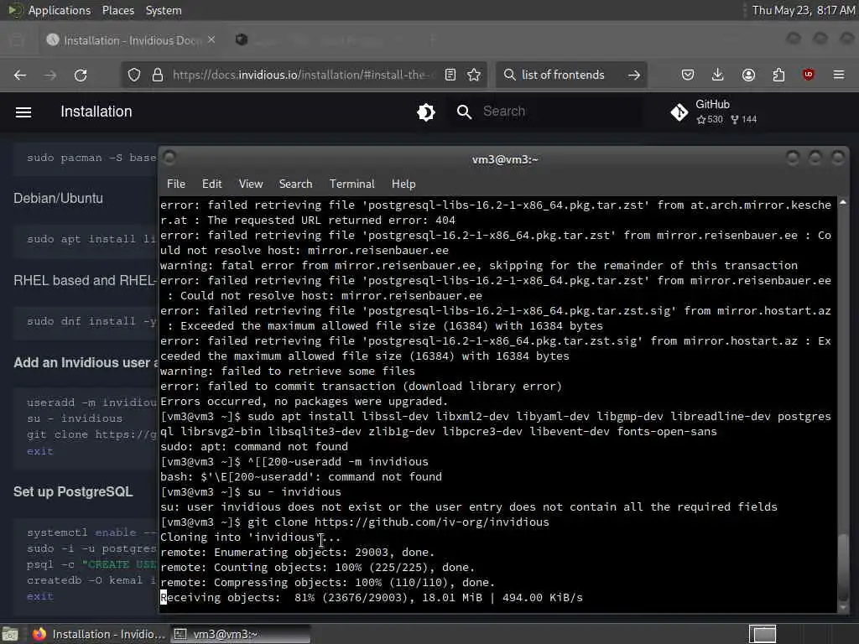
Task: Open the uBlock Origin extension icon
Action: pyautogui.click(x=808, y=75)
